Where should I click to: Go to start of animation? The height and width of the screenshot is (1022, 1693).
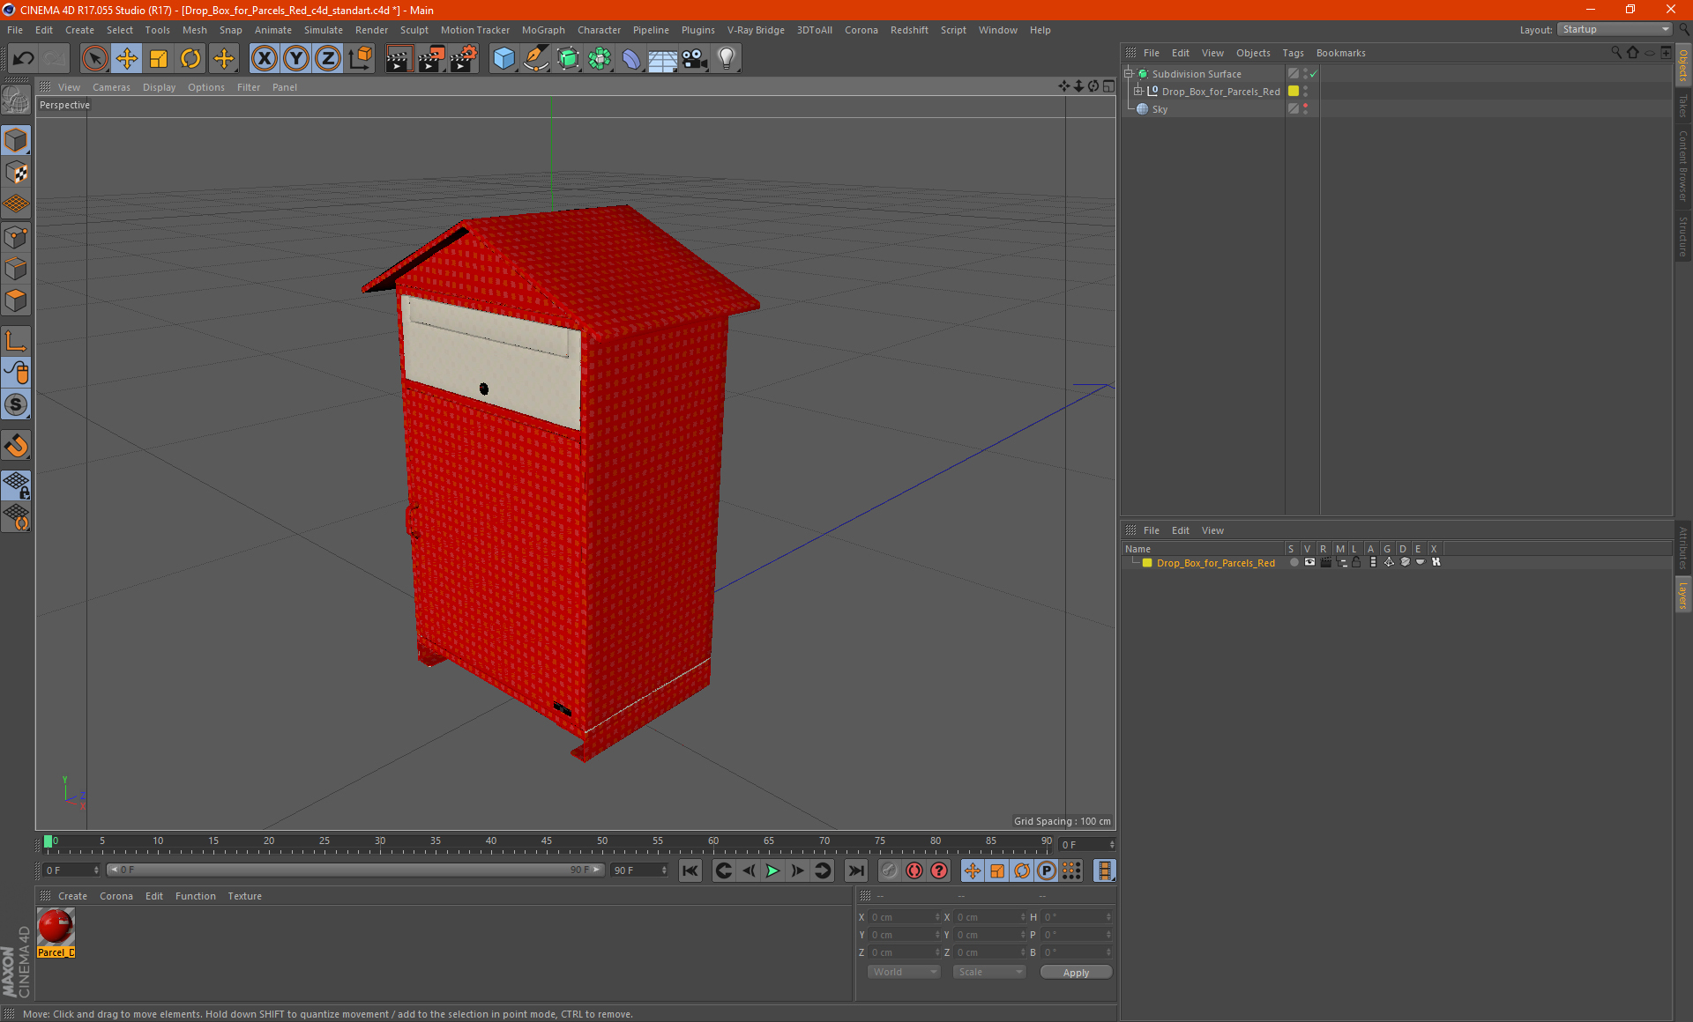690,870
